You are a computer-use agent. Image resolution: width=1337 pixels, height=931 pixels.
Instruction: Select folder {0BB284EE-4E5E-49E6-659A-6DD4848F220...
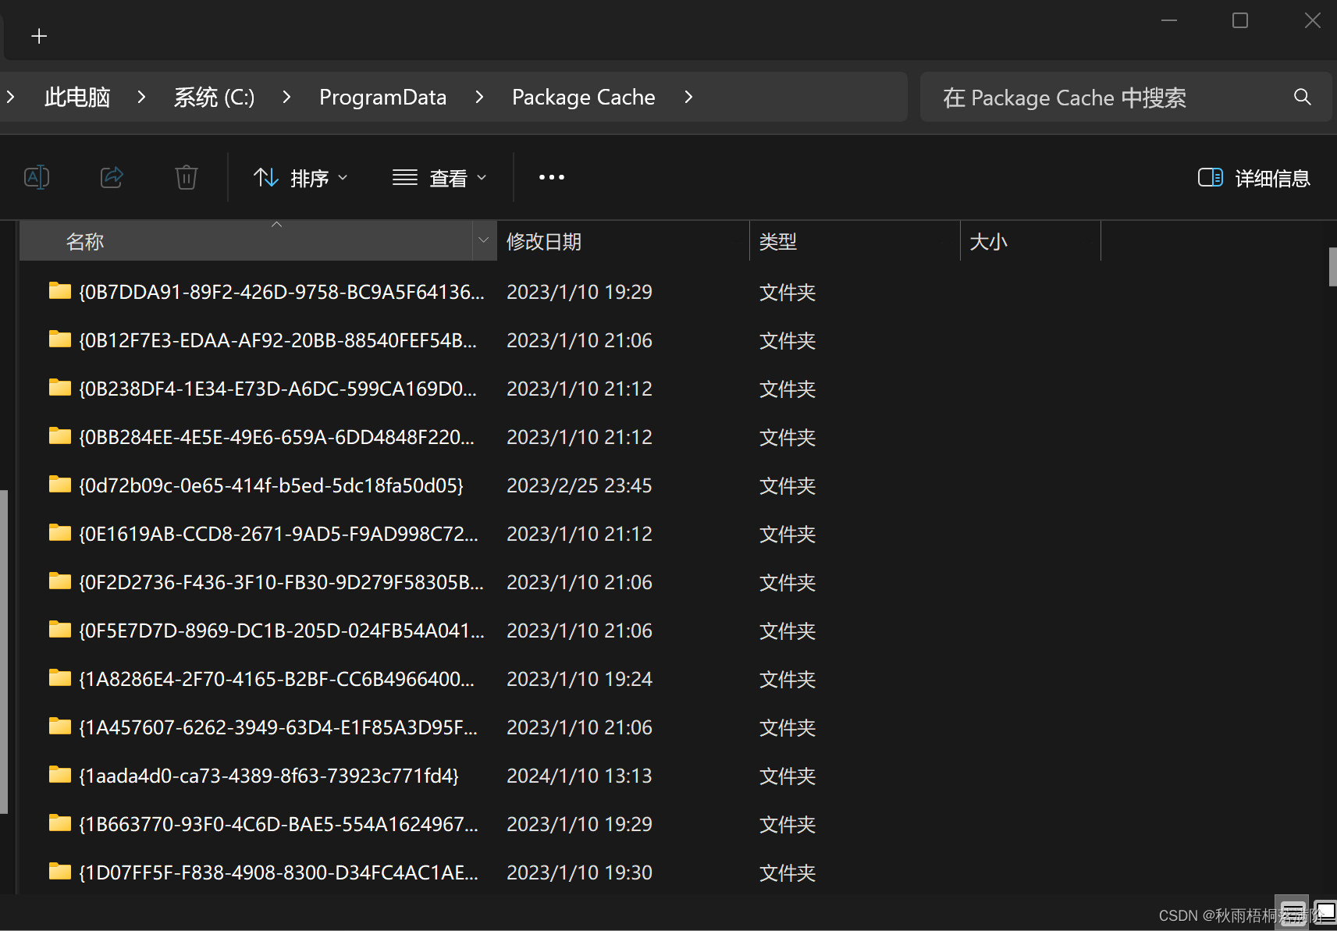click(x=276, y=437)
